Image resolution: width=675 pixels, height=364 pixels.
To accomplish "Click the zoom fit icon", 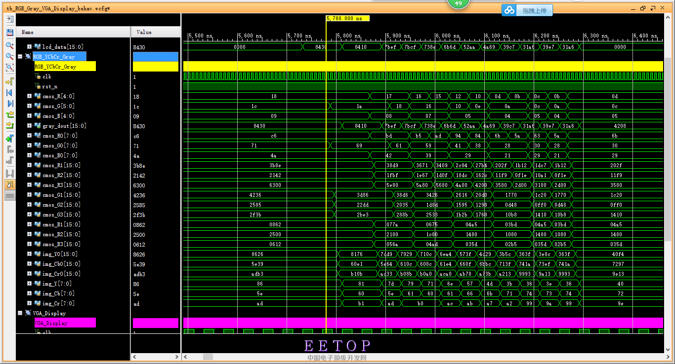I will (9, 68).
